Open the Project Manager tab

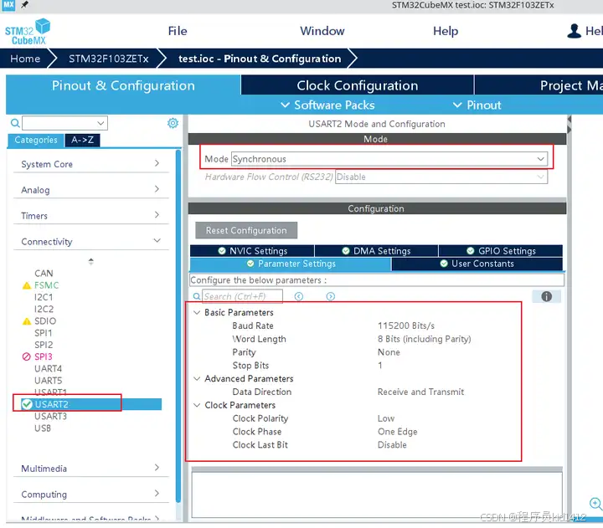point(539,85)
